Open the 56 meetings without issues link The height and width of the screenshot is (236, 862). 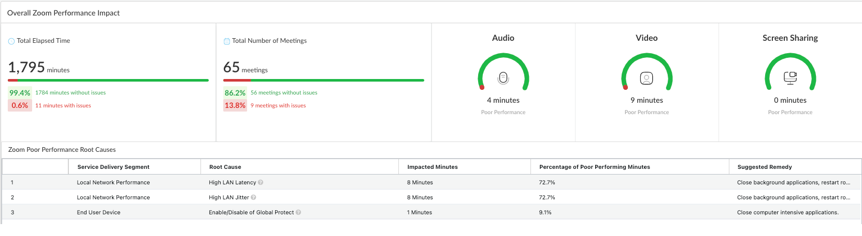(x=284, y=93)
